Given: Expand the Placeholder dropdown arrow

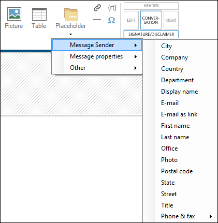Looking at the screenshot, I should (70, 34).
